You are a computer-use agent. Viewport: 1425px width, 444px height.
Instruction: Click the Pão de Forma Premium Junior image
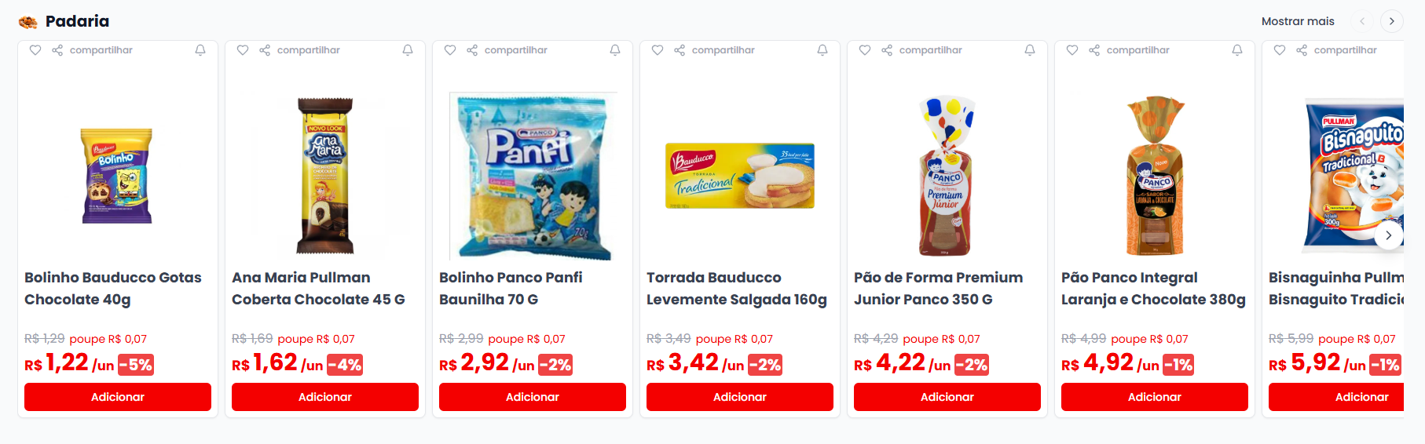[947, 176]
